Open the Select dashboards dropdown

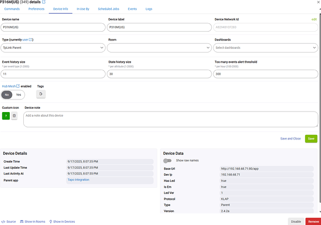click(x=266, y=48)
